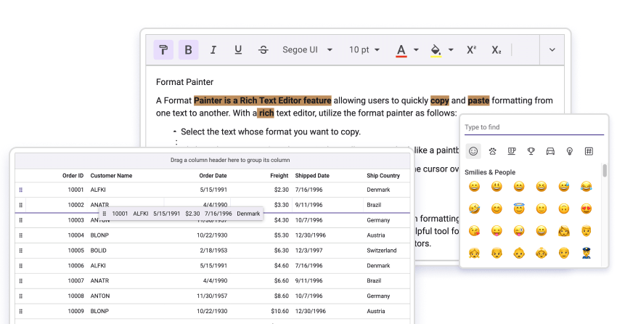
Task: Apply yellow background fill color
Action: point(436,50)
